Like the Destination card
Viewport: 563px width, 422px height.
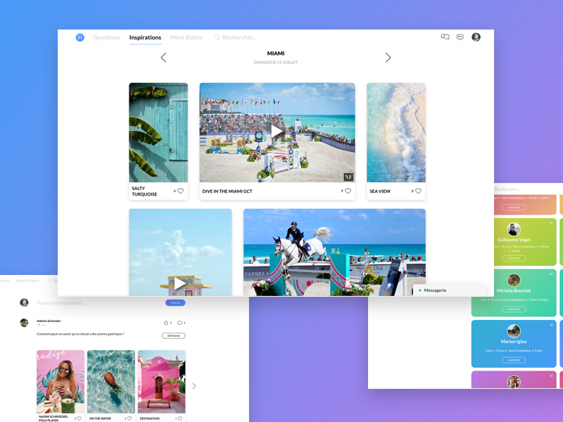[x=180, y=418]
